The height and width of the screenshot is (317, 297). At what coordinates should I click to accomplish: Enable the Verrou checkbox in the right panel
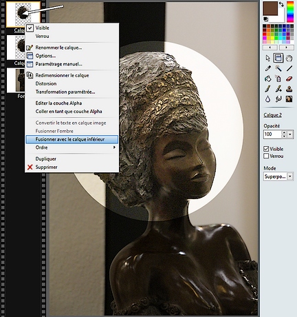[x=266, y=156]
